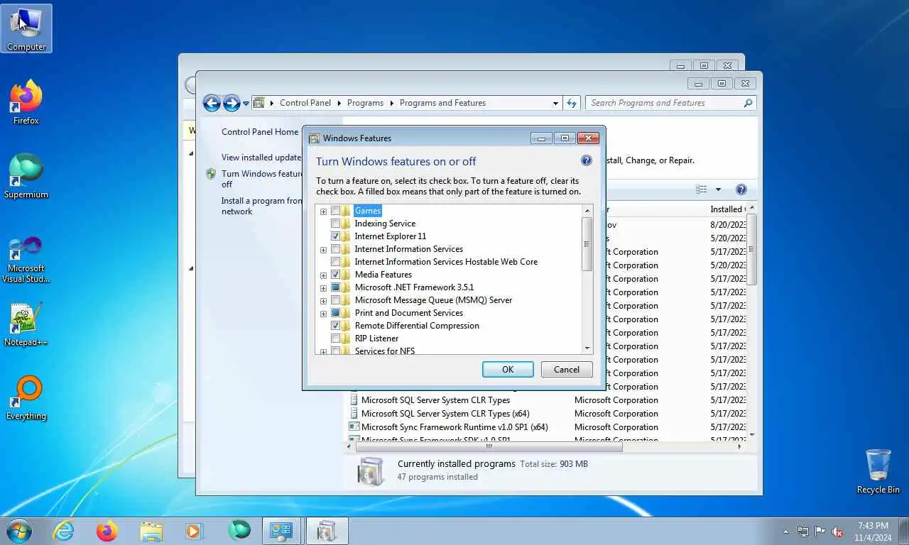Open the Windows Start menu

18,530
